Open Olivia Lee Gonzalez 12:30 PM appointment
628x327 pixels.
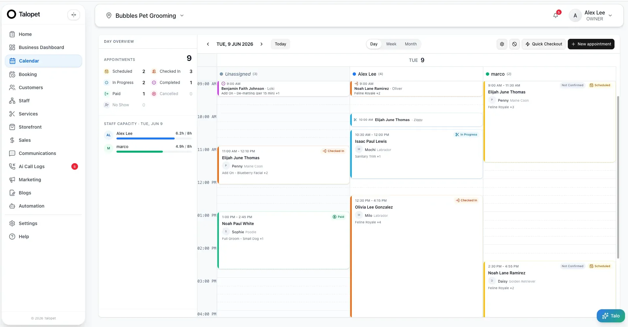[416, 257]
